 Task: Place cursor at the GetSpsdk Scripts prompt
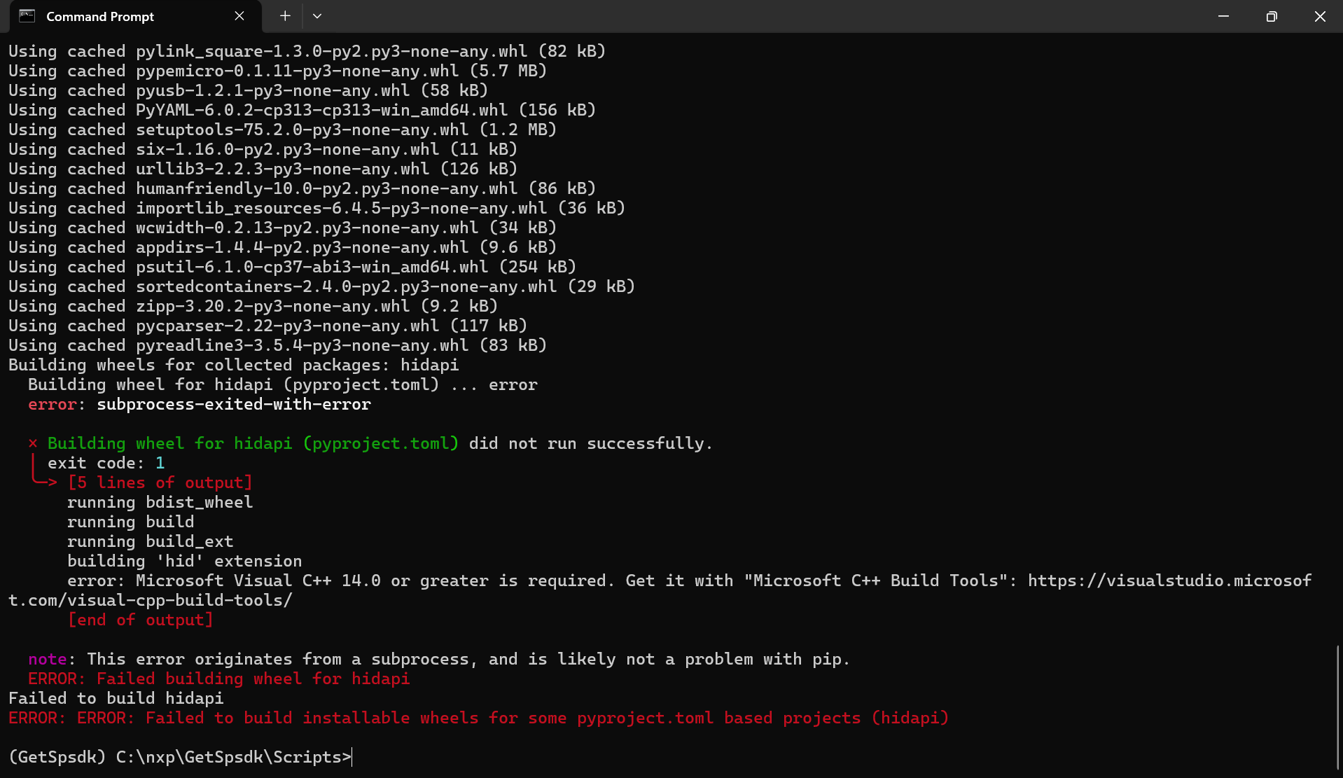point(181,757)
